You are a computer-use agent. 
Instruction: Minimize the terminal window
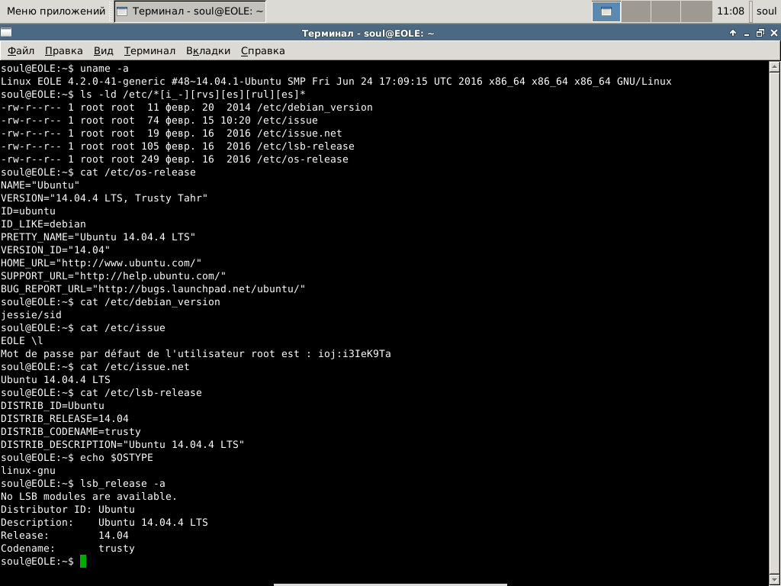pyautogui.click(x=747, y=34)
